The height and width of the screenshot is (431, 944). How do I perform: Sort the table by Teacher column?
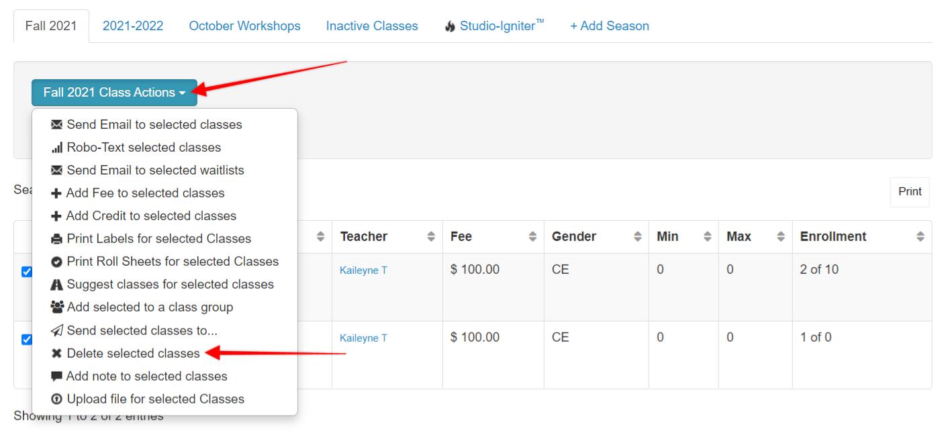(387, 237)
